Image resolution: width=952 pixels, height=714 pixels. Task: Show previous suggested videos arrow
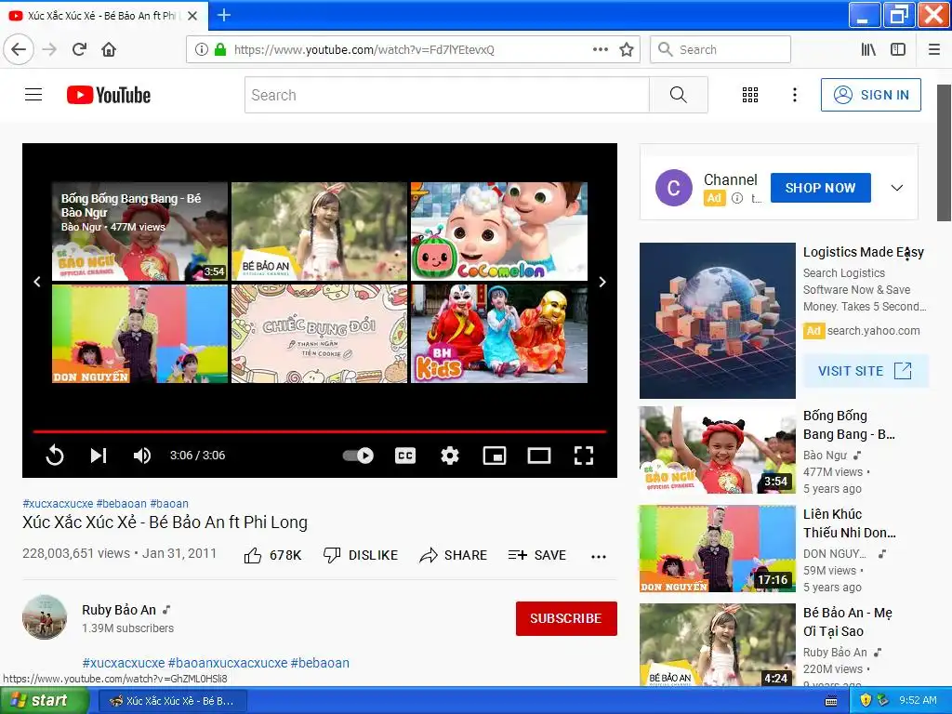coord(37,282)
